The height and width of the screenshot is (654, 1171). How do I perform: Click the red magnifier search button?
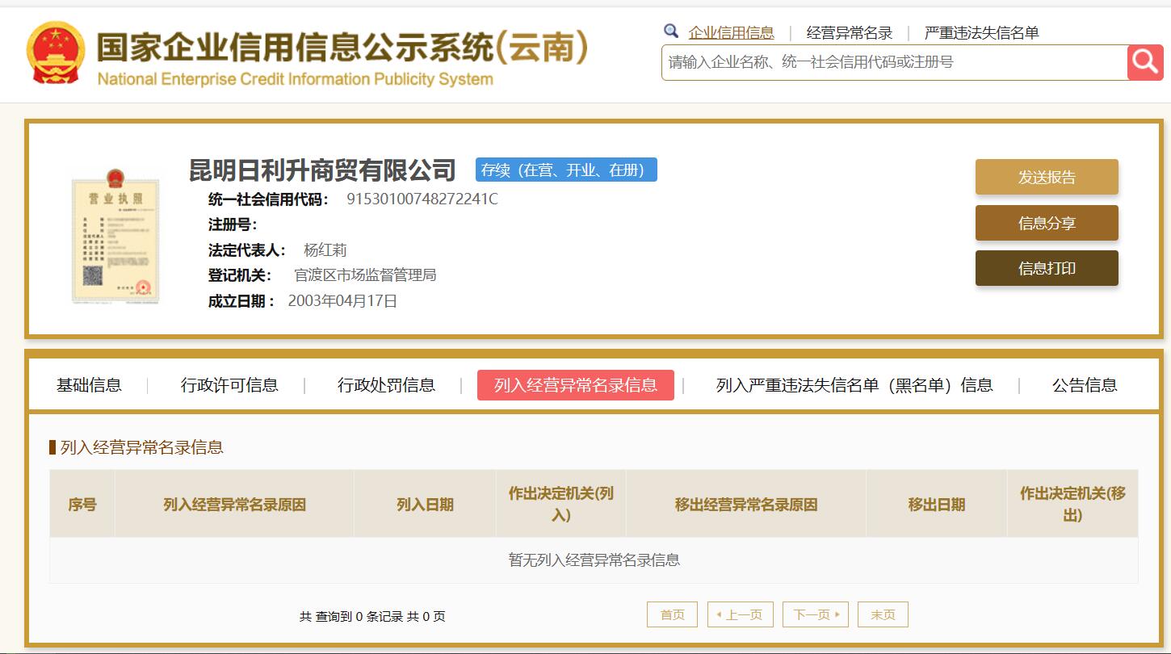(1145, 62)
